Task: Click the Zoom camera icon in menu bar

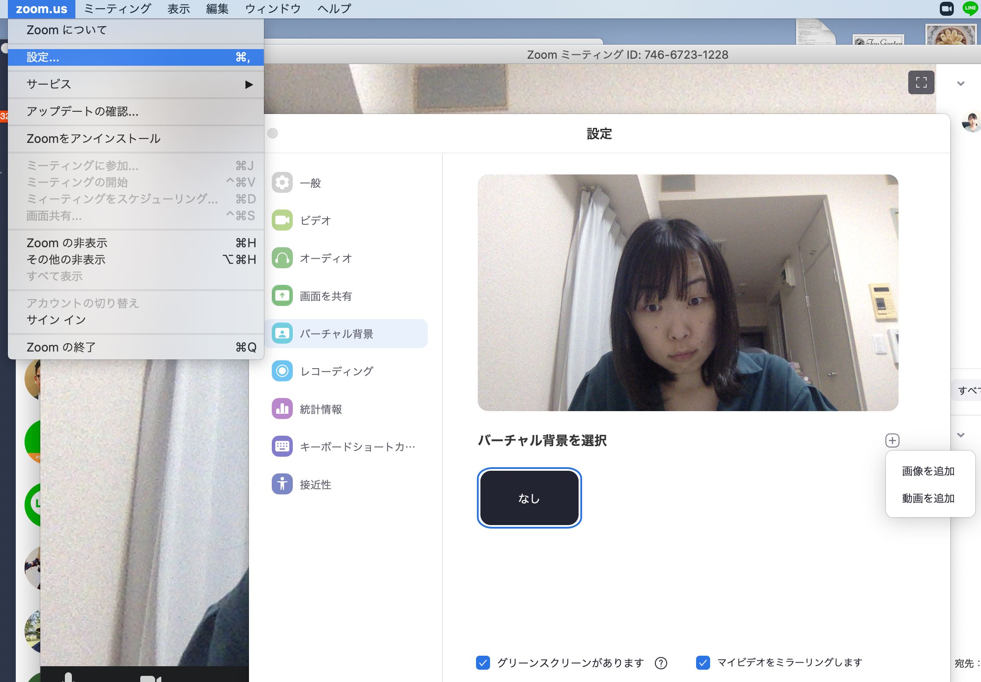Action: (947, 8)
